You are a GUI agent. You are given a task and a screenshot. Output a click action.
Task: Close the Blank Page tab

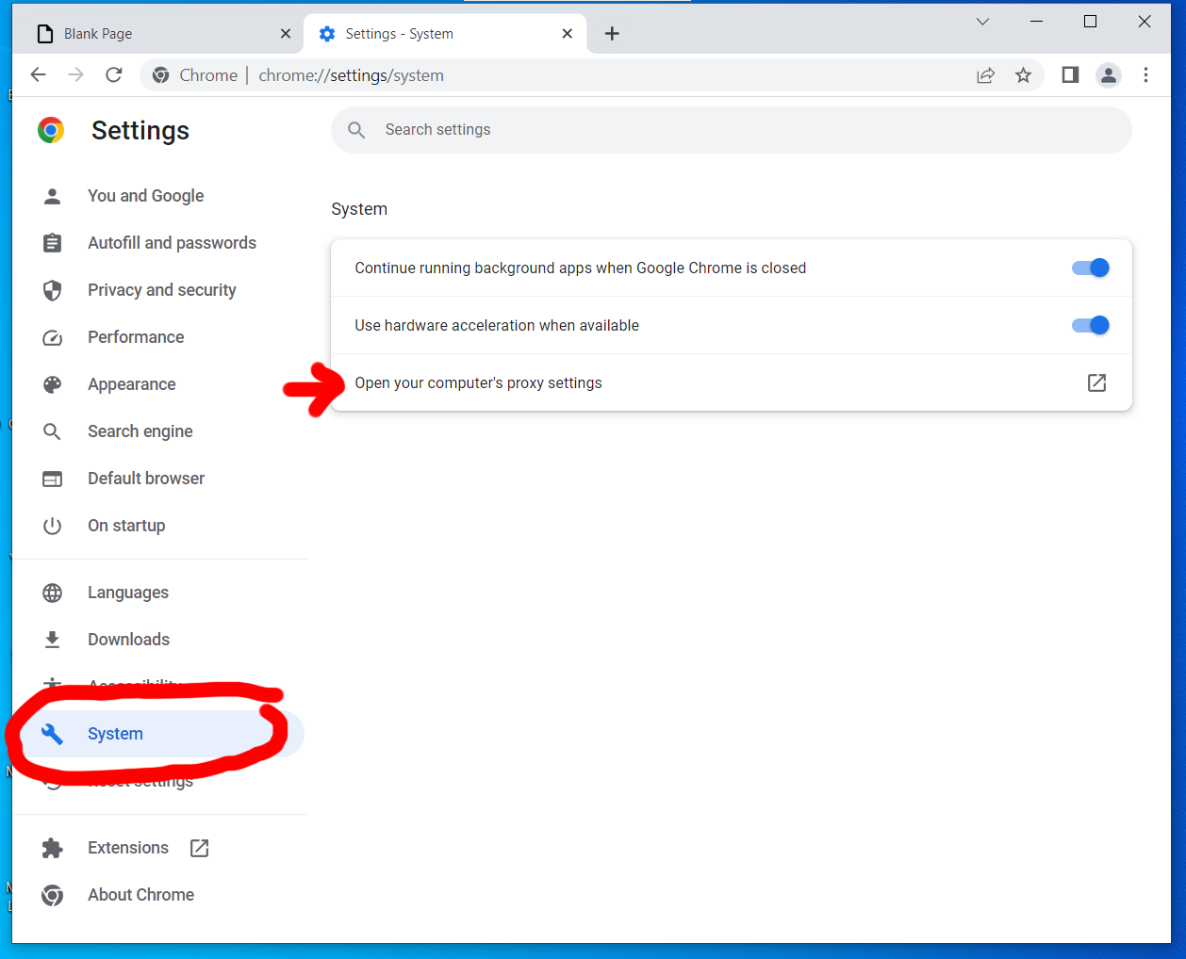[286, 34]
